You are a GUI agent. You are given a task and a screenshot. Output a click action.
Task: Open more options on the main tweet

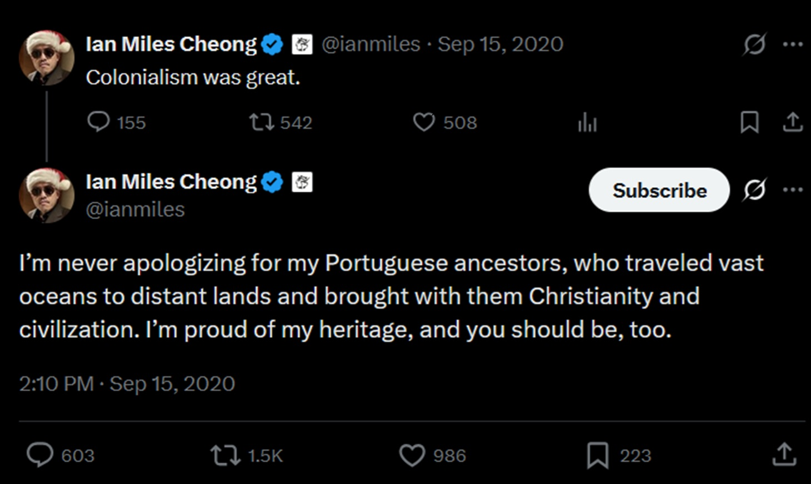793,190
